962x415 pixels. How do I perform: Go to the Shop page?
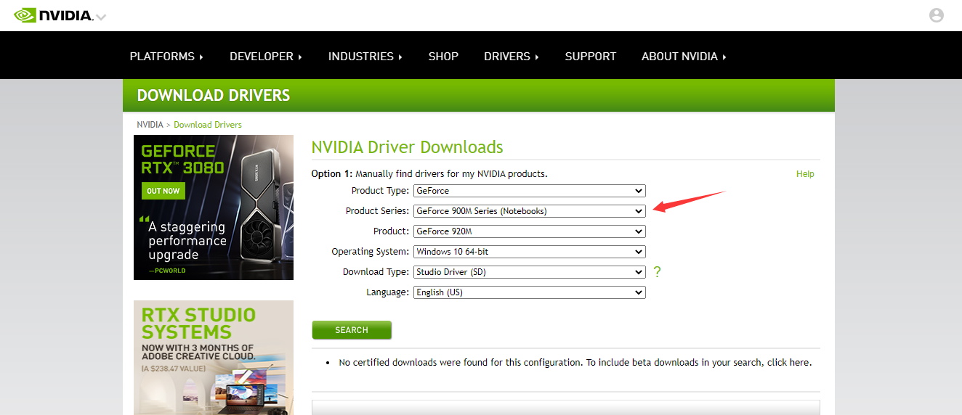coord(443,57)
